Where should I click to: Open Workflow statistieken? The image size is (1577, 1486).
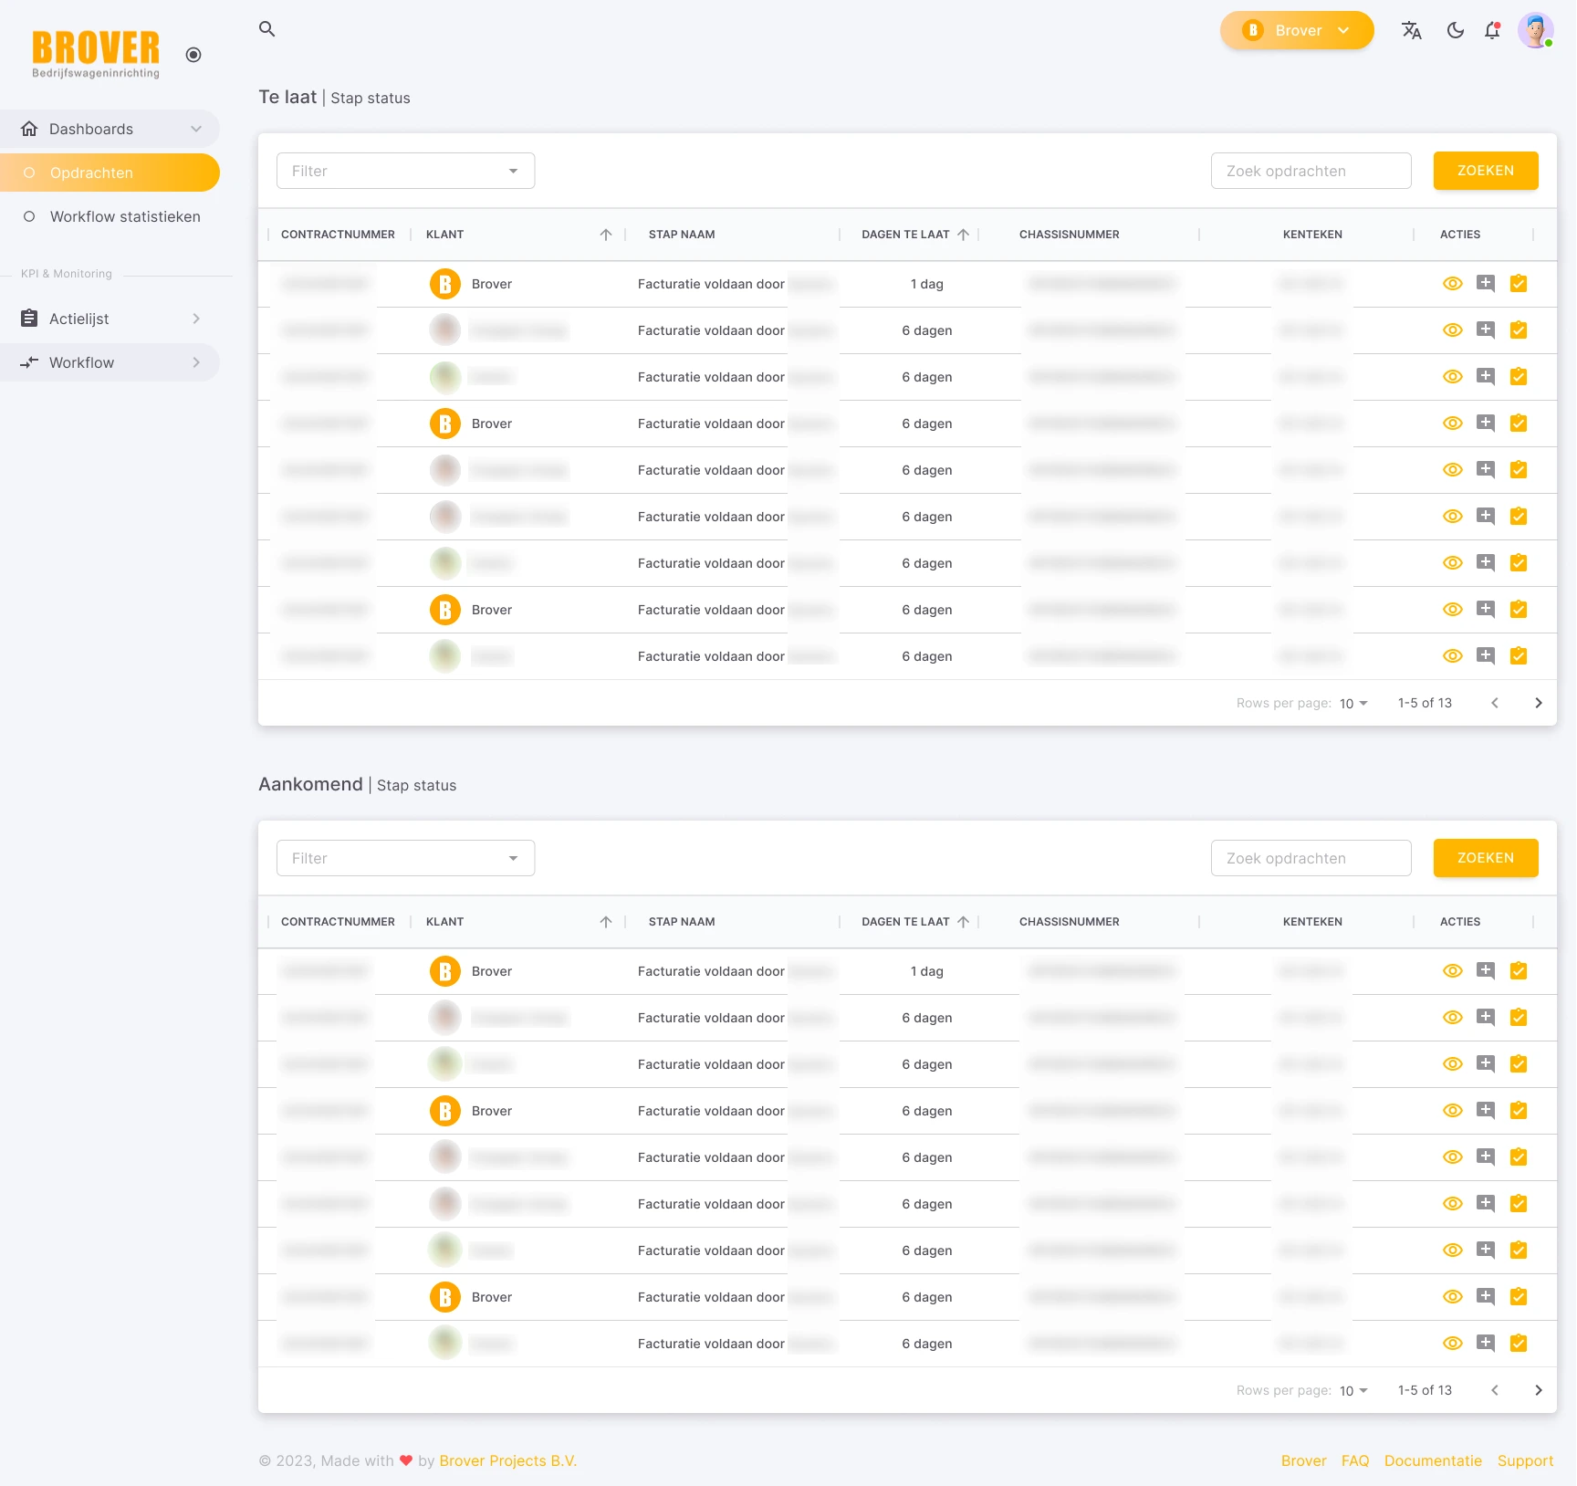110,216
